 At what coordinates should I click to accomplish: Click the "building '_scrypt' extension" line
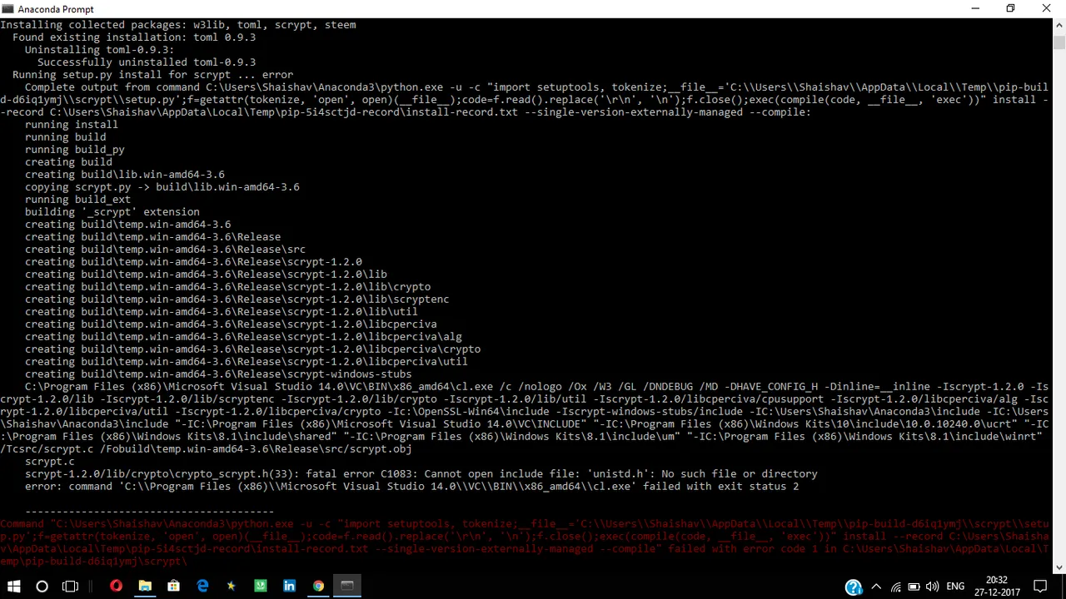(x=112, y=212)
